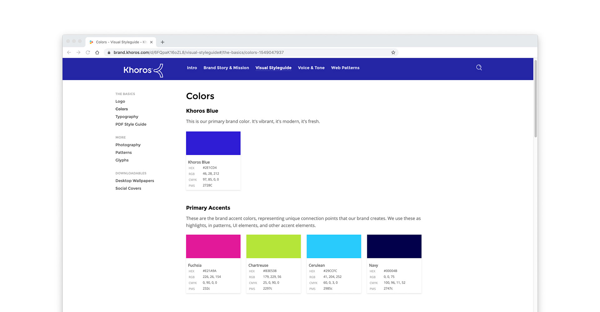Click the page vertical scrollbar
The width and height of the screenshot is (600, 312).
536,99
